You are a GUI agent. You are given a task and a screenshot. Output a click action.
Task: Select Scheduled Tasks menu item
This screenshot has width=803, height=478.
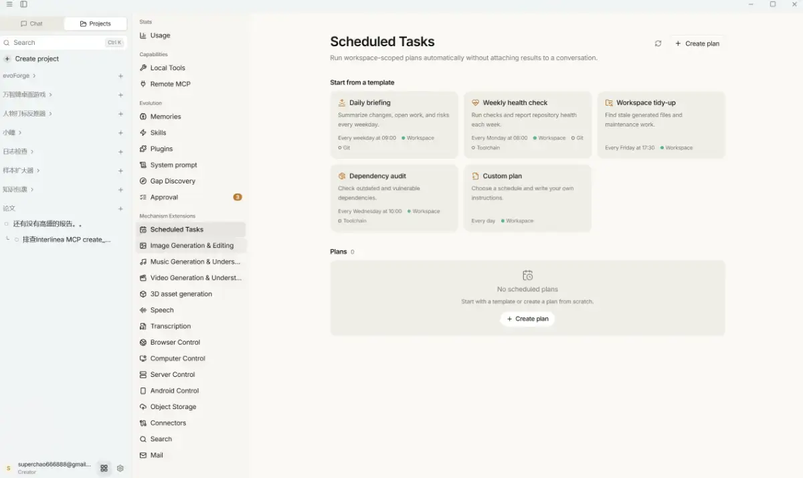pos(191,230)
